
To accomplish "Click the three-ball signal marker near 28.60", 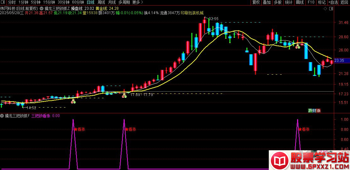I will coord(297,46).
